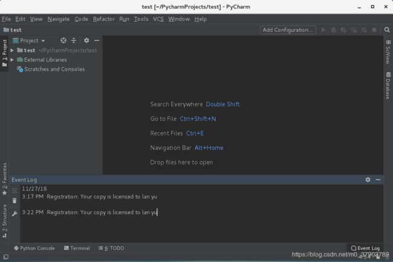The image size is (393, 262).
Task: Open the Window menu
Action: tap(179, 19)
